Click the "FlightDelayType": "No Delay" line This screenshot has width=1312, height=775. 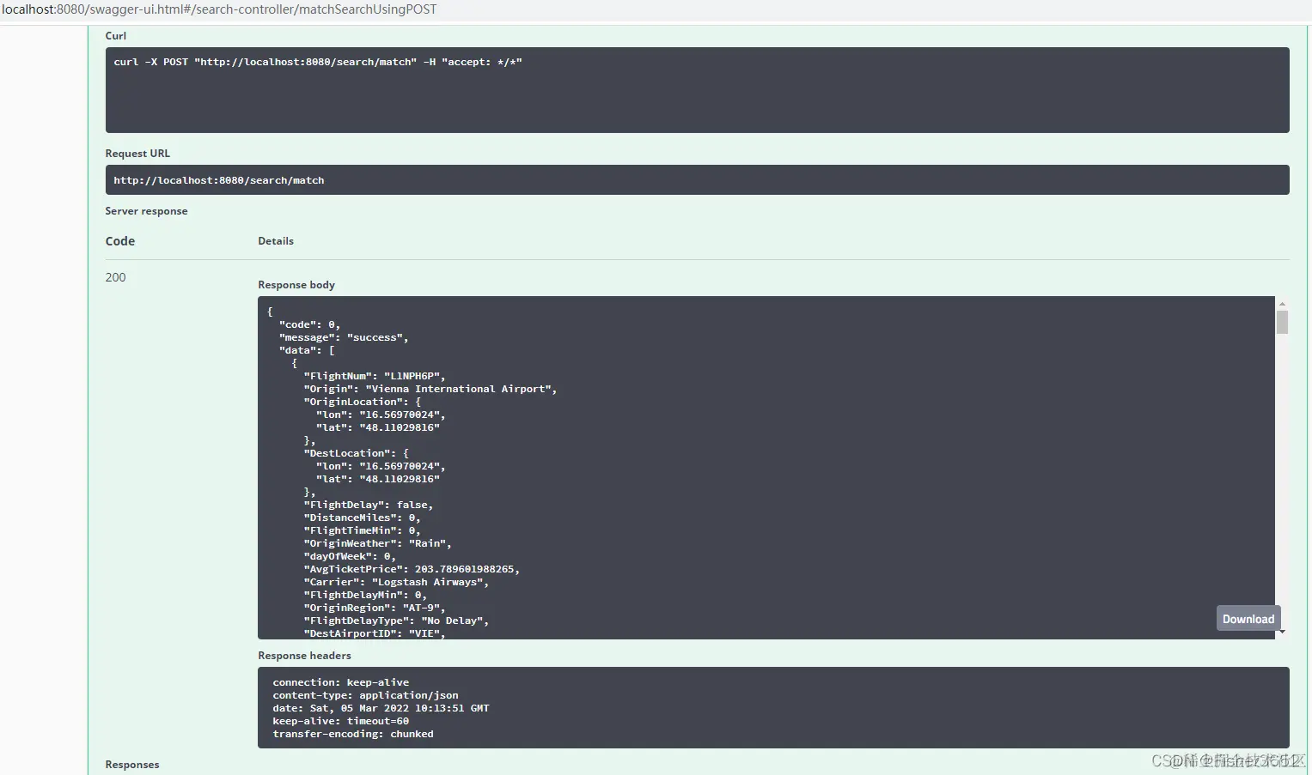(x=396, y=621)
